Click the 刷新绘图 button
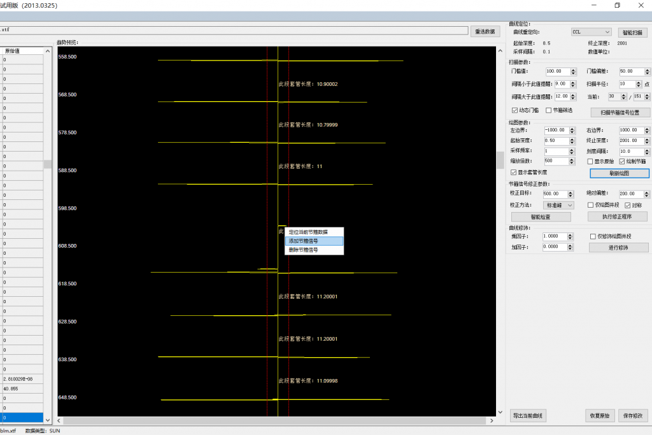The width and height of the screenshot is (652, 435). [619, 173]
